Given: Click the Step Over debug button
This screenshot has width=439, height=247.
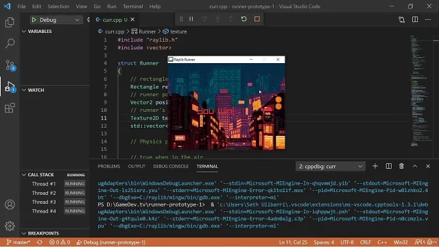Looking at the screenshot, I should click(204, 19).
